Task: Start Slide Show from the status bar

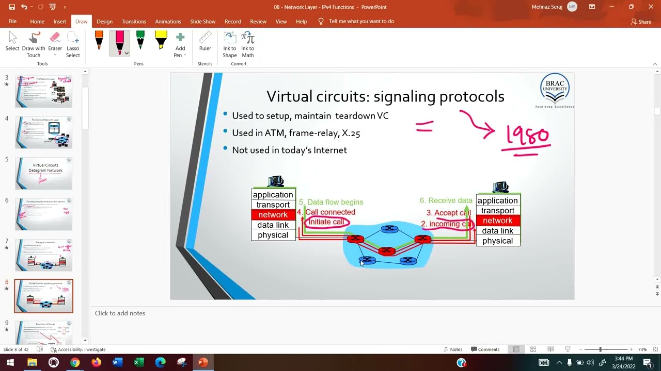Action: pos(568,349)
